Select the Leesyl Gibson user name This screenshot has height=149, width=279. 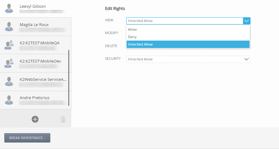33,6
